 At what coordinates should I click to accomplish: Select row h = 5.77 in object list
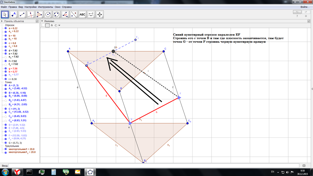(x=13, y=71)
